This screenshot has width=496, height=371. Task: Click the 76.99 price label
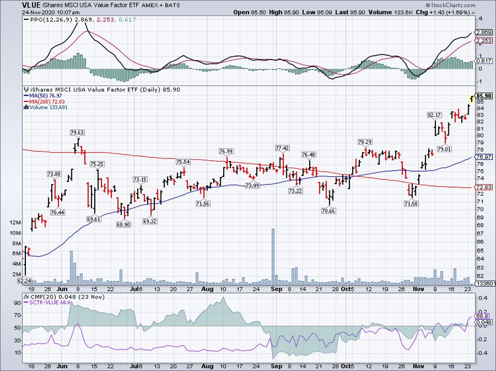point(226,152)
